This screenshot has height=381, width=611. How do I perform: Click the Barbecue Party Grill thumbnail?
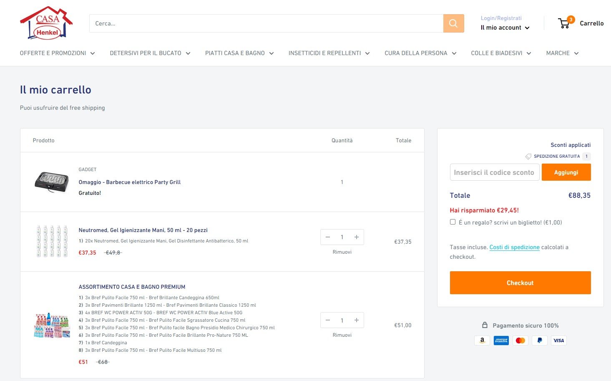[51, 182]
